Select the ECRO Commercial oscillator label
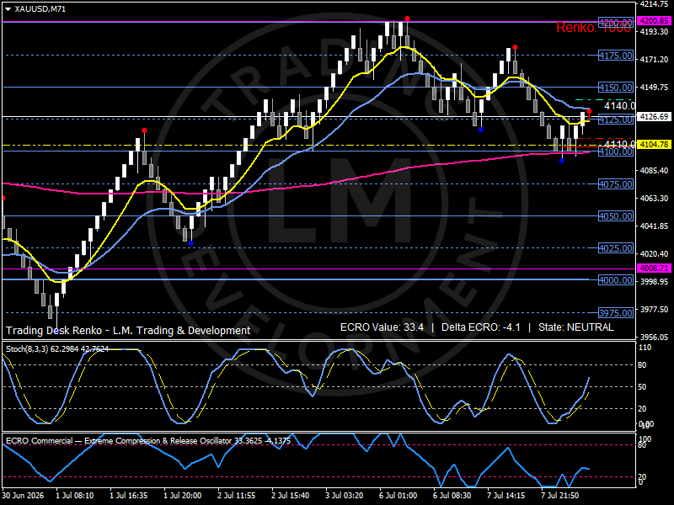Screen dimensions: 674x505 click(148, 440)
